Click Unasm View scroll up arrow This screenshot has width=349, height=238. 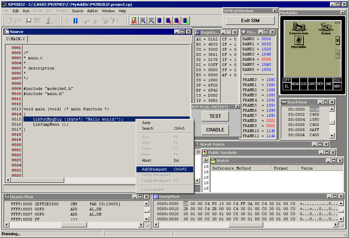(x=147, y=204)
